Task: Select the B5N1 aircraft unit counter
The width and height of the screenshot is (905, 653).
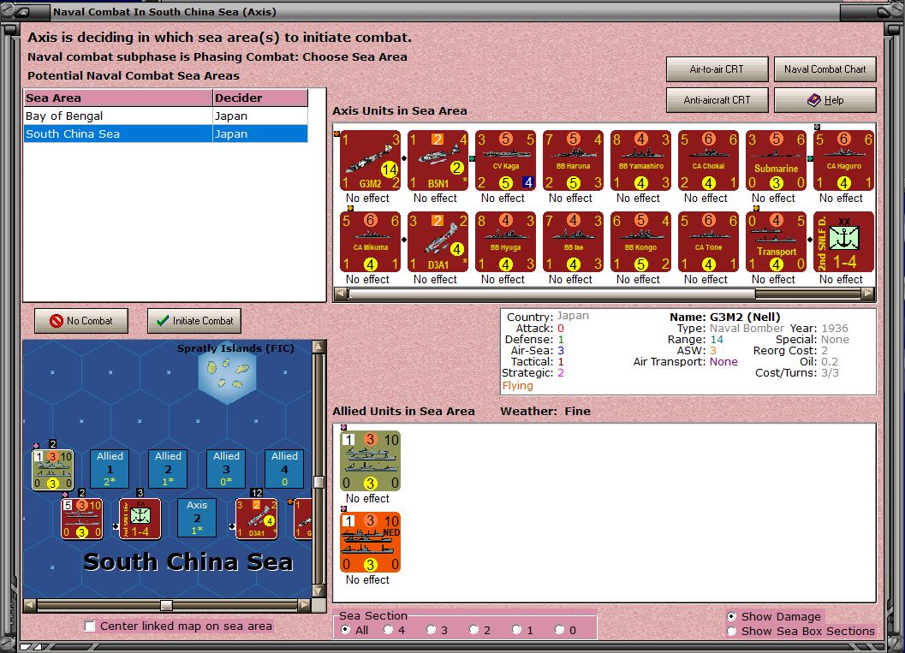Action: [438, 160]
